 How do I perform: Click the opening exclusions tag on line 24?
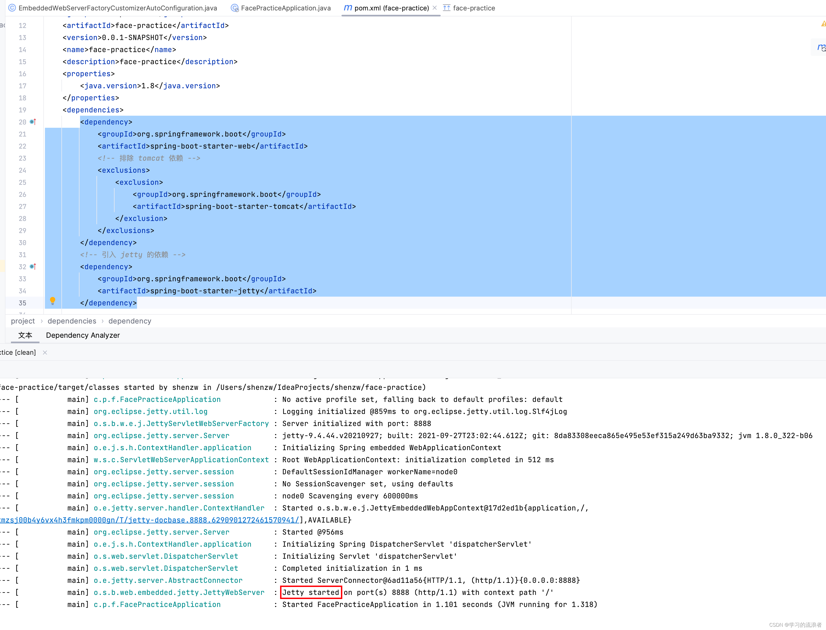tap(124, 170)
